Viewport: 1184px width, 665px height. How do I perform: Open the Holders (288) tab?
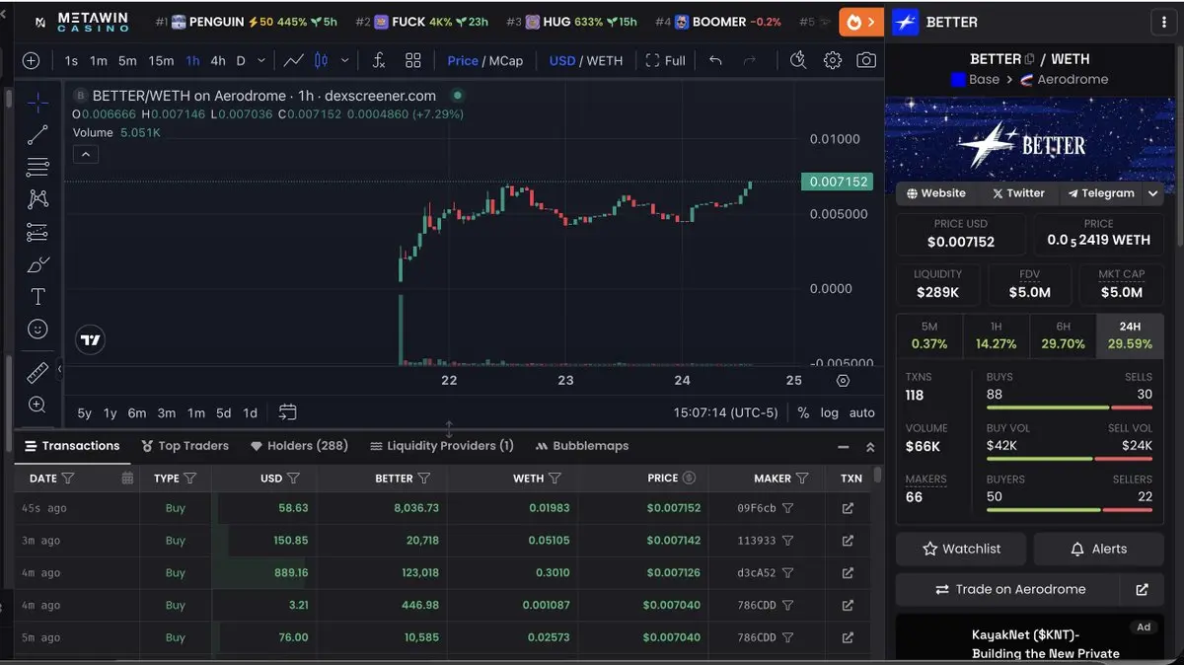(299, 446)
